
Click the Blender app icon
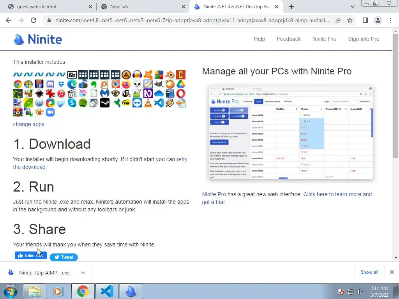point(170,75)
